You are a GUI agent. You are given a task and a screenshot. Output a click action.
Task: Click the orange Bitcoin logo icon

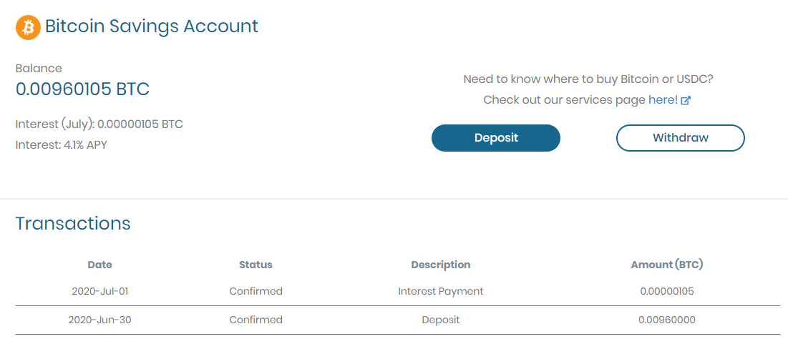coord(28,28)
